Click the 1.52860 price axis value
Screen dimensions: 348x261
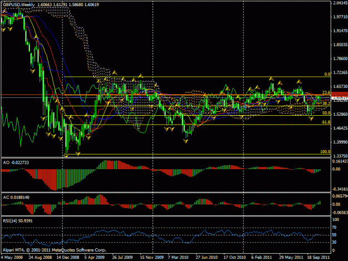coord(340,114)
